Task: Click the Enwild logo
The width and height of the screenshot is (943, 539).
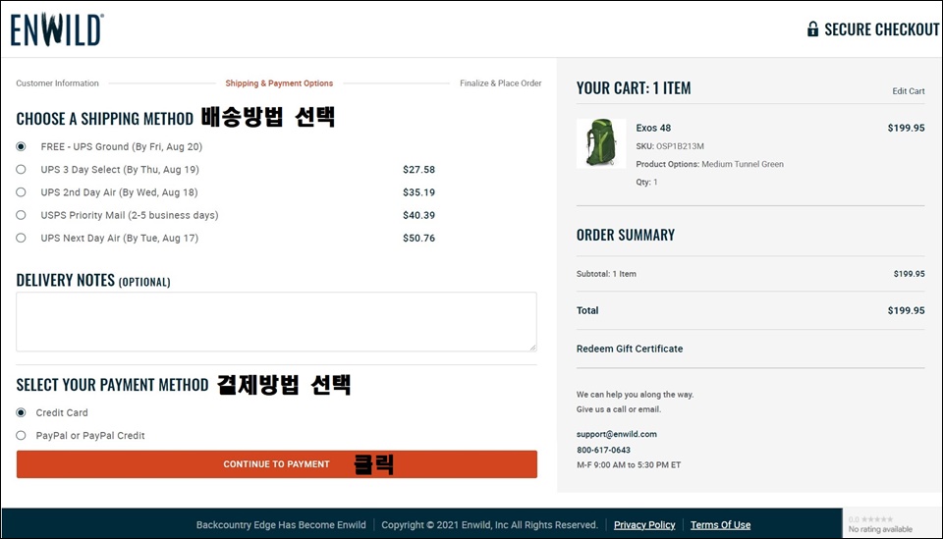Action: click(x=57, y=30)
